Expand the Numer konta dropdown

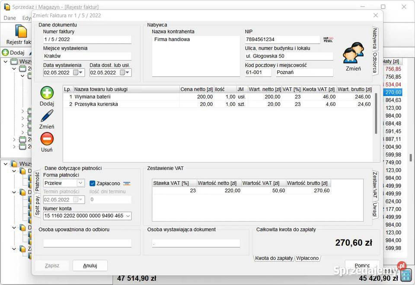click(x=128, y=215)
